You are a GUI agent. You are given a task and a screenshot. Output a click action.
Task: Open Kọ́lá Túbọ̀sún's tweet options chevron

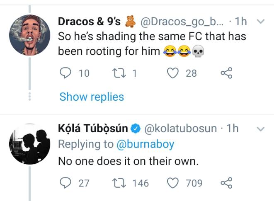click(261, 129)
